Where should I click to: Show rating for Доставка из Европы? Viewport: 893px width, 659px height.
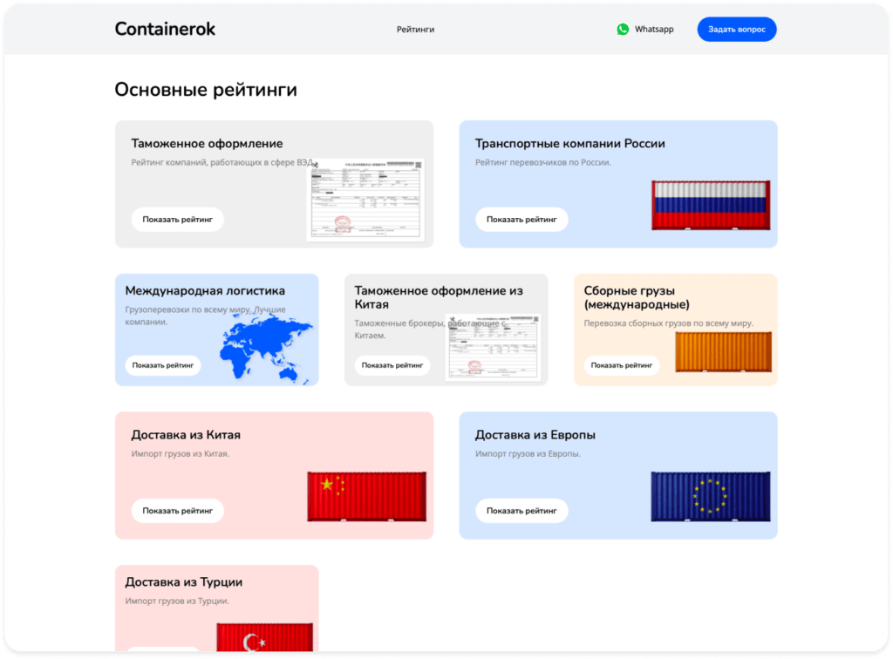point(521,510)
